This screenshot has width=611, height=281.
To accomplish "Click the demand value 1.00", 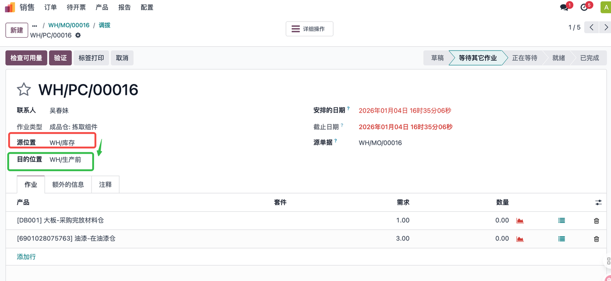I will [403, 220].
